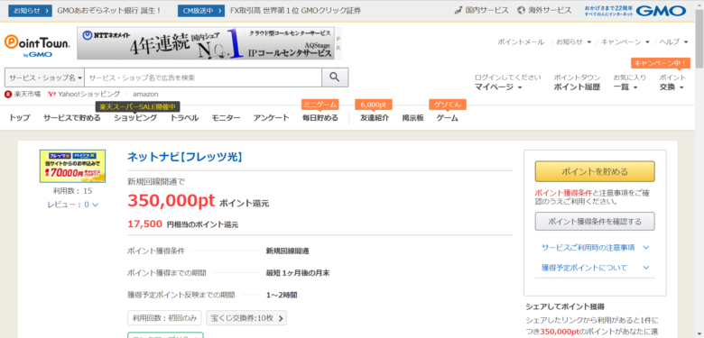This screenshot has width=704, height=338.
Task: Click the red ポイント獲得条件 link
Action: [563, 193]
